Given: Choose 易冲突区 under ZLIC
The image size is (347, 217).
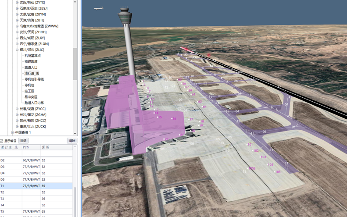Looking at the screenshot, I should [31, 97].
